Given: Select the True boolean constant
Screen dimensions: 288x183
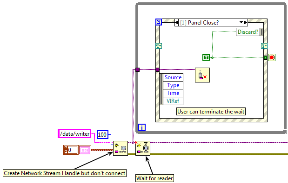Looking at the screenshot, I should (x=206, y=57).
